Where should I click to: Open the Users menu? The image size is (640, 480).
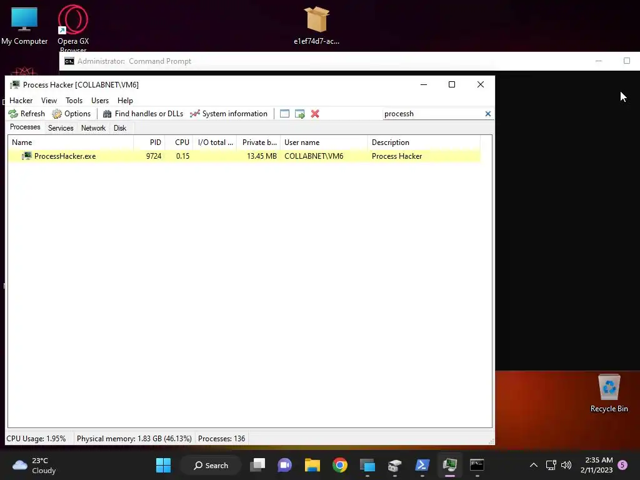100,101
